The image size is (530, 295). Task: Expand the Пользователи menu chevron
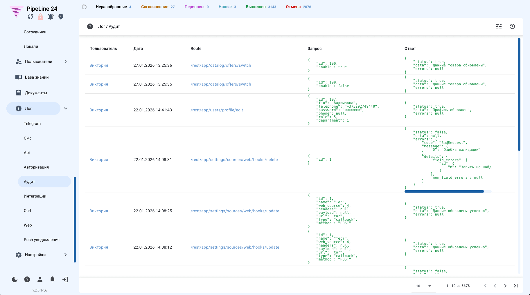(x=65, y=61)
